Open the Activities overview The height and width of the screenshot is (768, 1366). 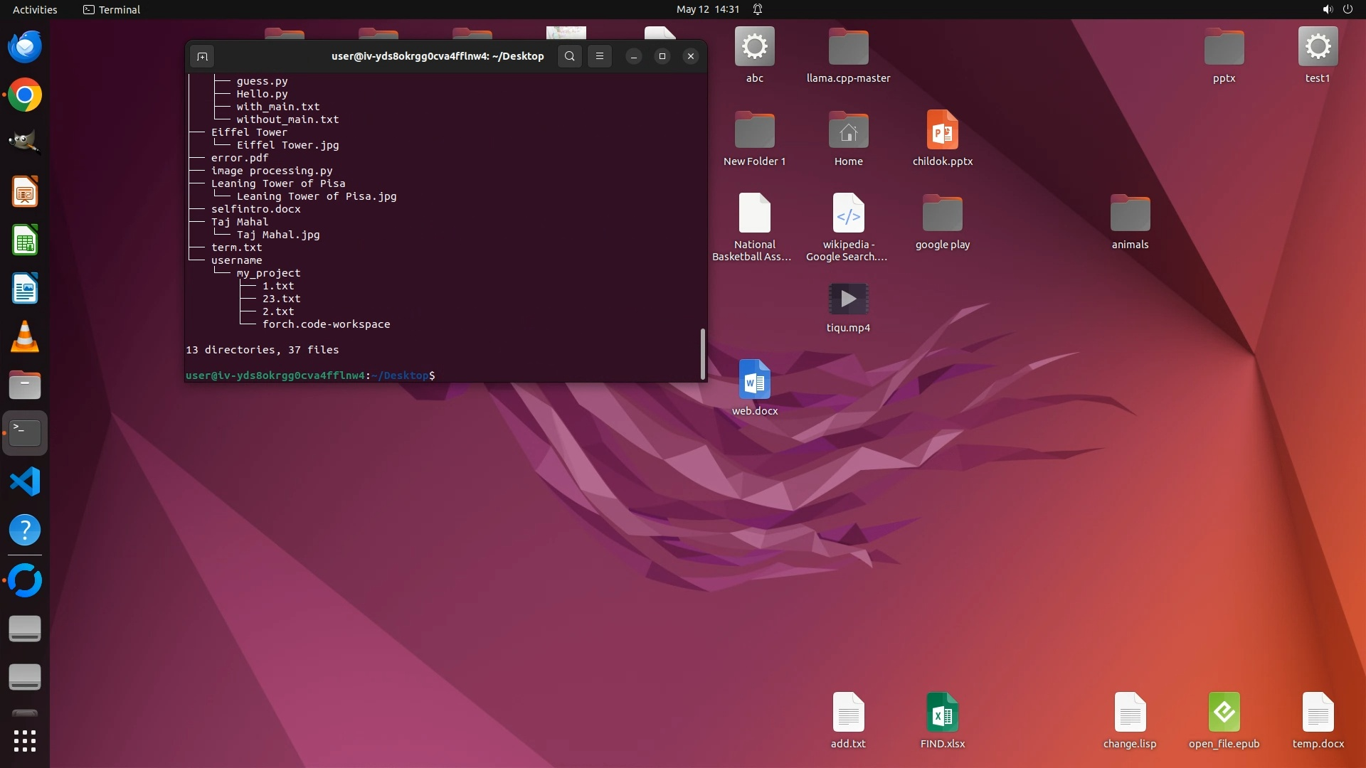[35, 9]
